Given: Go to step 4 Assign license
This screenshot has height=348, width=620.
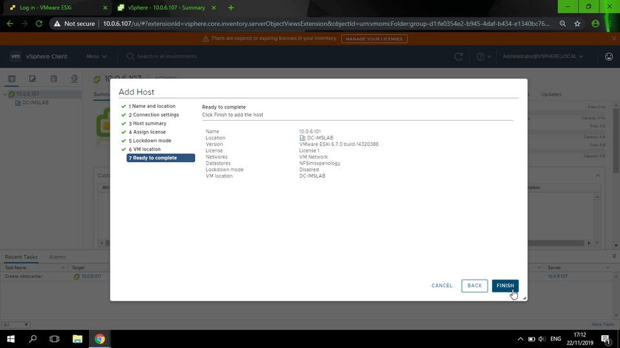Looking at the screenshot, I should pyautogui.click(x=147, y=132).
